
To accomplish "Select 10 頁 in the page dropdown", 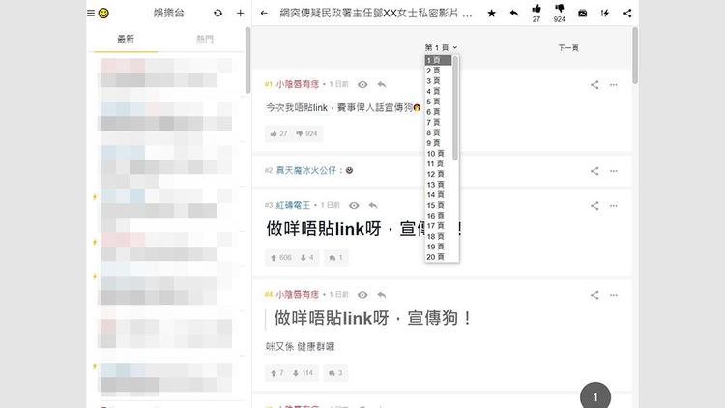I will pos(438,153).
